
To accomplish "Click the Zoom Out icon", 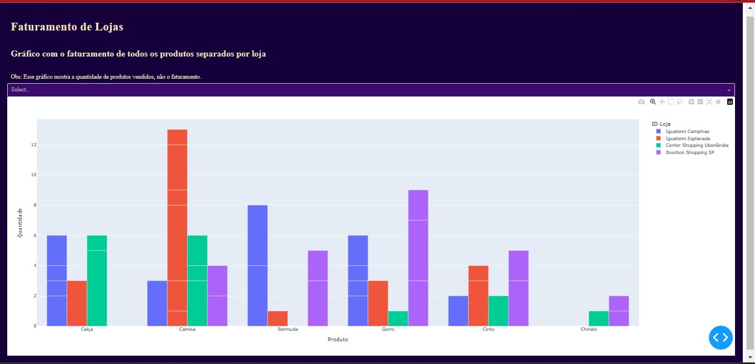I will (x=699, y=101).
